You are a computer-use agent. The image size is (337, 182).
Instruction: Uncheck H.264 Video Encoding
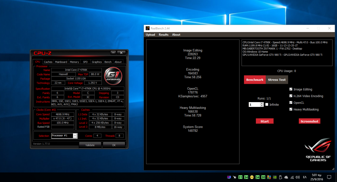coord(291,96)
